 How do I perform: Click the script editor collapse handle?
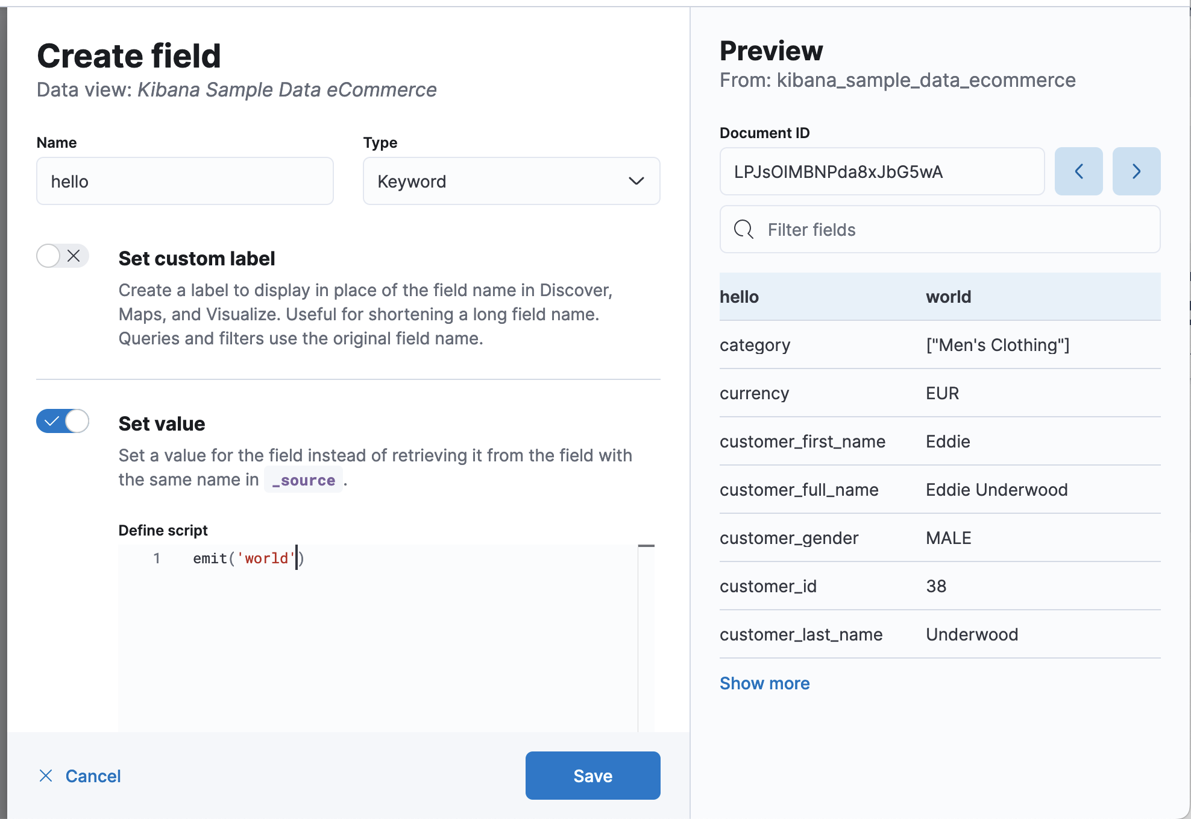646,545
